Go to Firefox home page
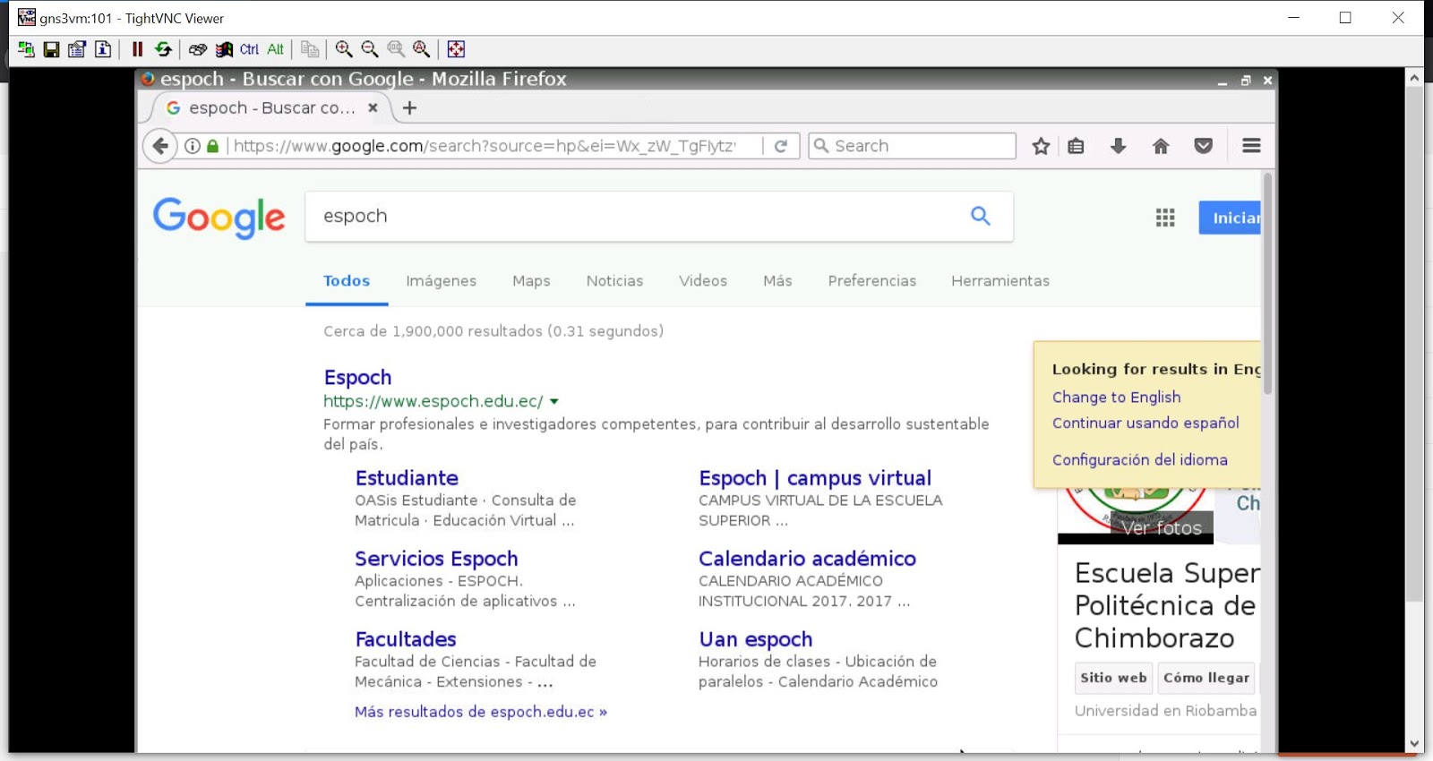Viewport: 1433px width, 761px height. [x=1161, y=146]
